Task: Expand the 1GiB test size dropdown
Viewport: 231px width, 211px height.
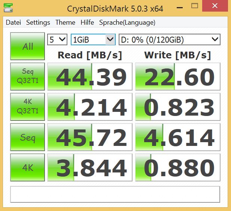Action: [93, 39]
